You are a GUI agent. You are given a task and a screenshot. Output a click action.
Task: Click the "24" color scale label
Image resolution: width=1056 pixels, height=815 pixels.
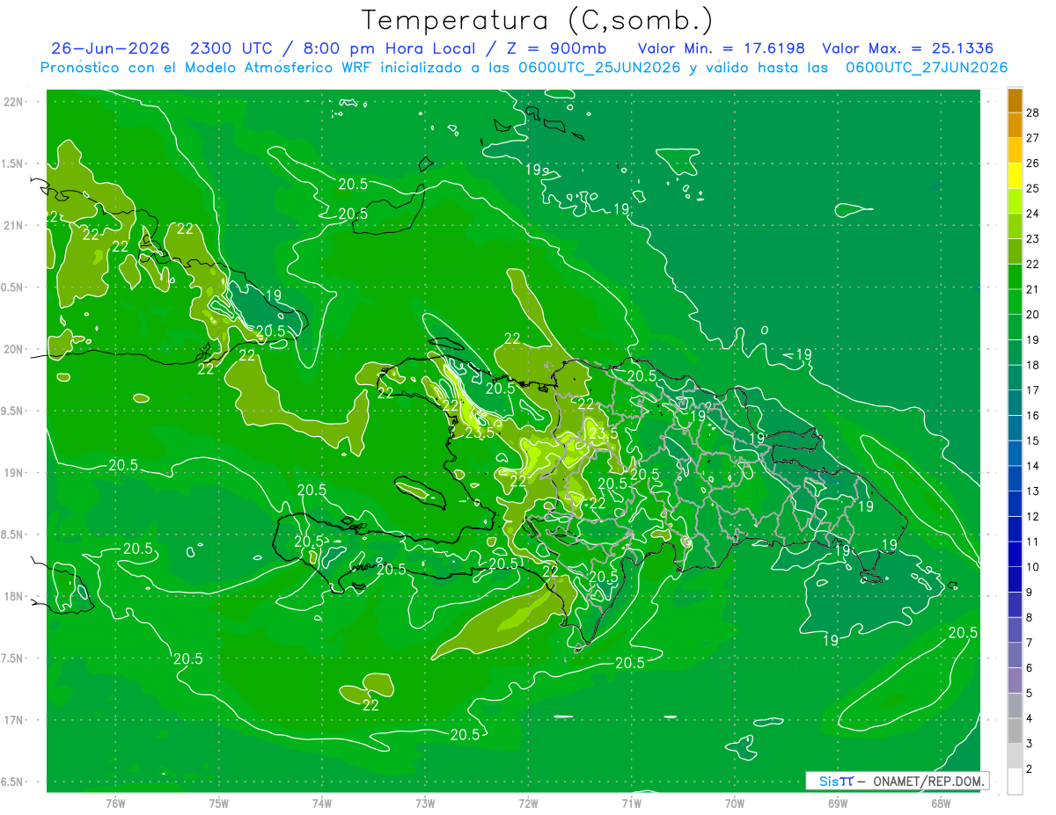coord(1033,214)
